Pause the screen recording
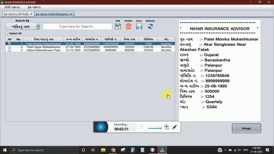This screenshot has height=154, width=274. [x=101, y=127]
